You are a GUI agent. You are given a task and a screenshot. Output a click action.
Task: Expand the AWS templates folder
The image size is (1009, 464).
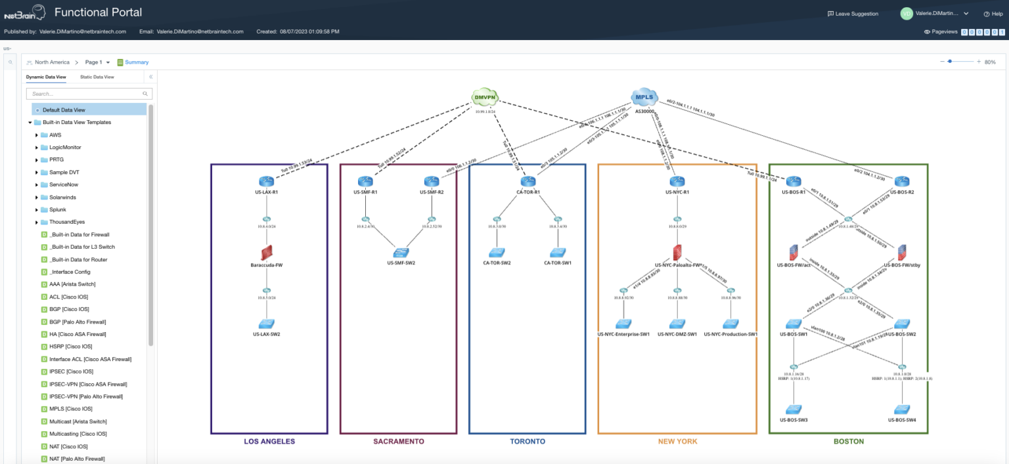pyautogui.click(x=37, y=135)
